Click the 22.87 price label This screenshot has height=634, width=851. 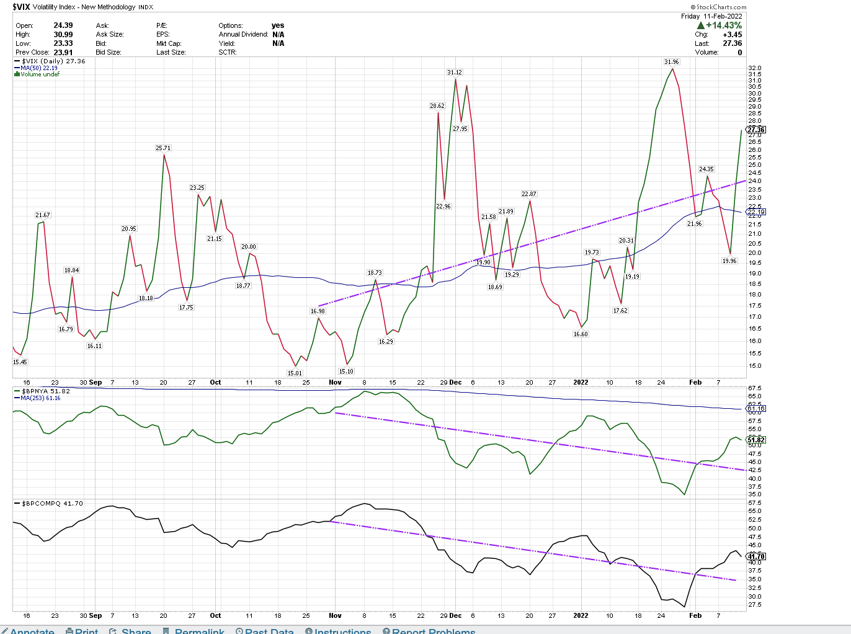tap(529, 194)
